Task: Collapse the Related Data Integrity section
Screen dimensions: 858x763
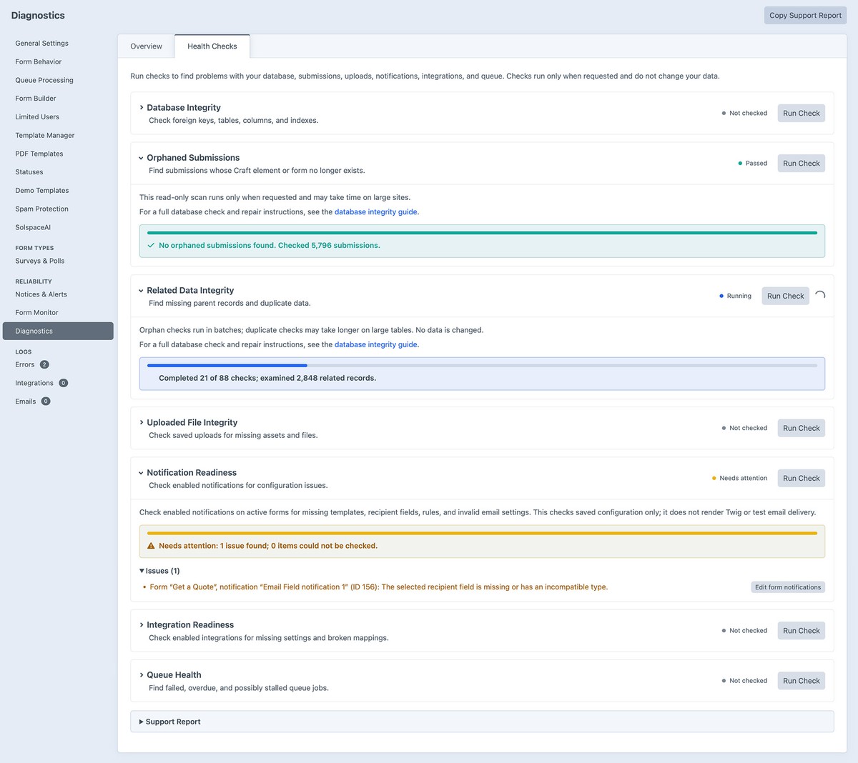Action: (142, 291)
